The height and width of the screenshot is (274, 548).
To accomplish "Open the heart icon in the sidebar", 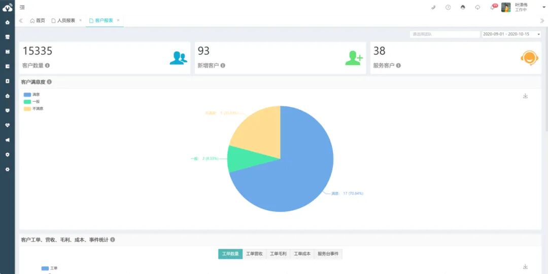I will [x=7, y=125].
